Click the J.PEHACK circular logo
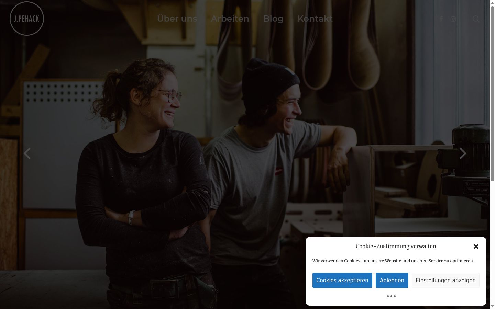This screenshot has width=495, height=309. pos(27,19)
